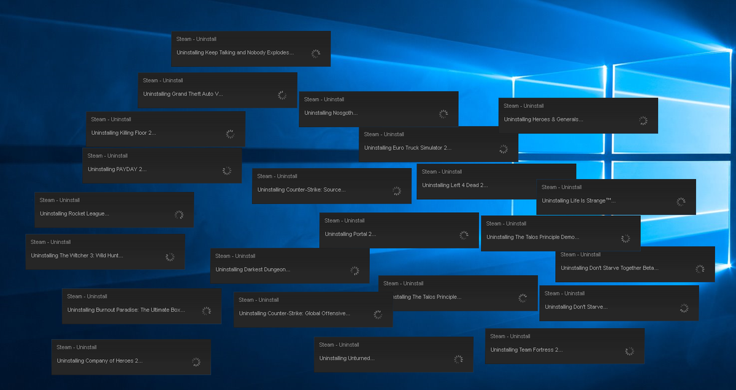Image resolution: width=736 pixels, height=390 pixels.
Task: Click the spinner in Rocket League dialog
Action: [178, 215]
